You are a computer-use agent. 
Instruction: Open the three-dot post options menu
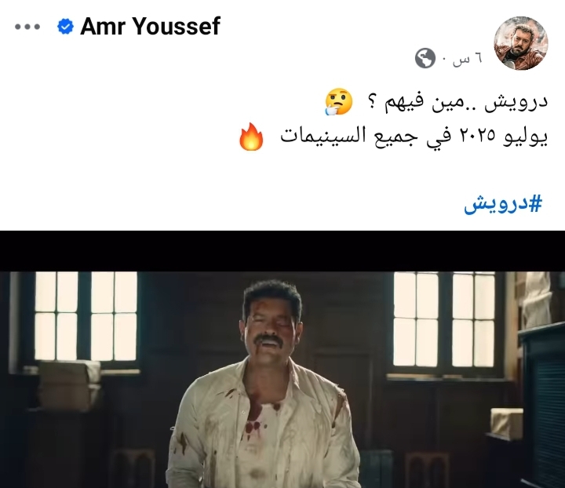(x=27, y=27)
